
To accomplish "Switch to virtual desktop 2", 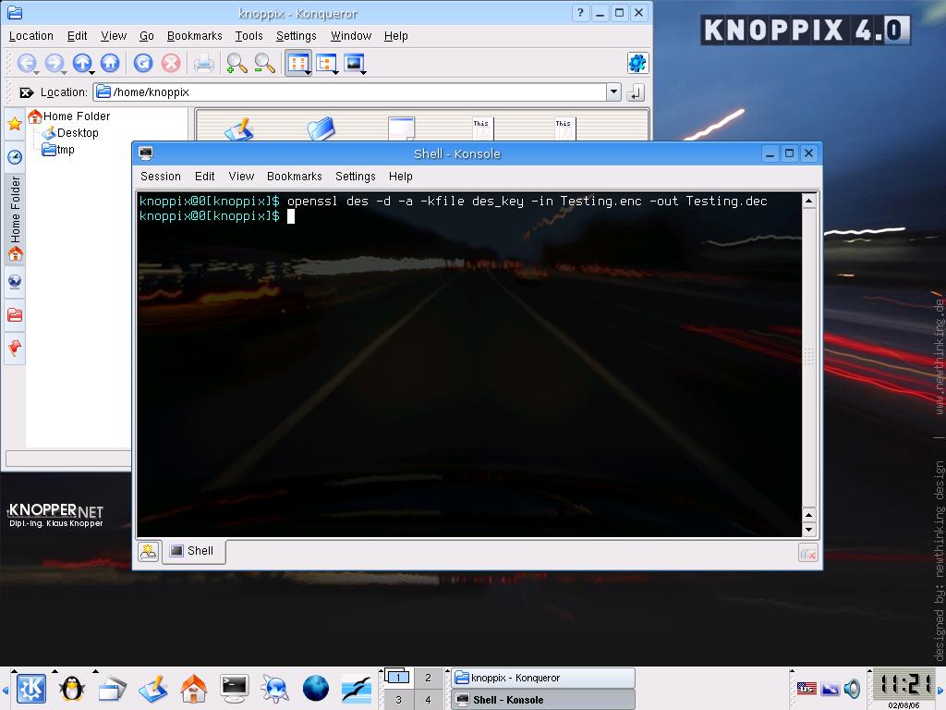I will click(x=428, y=678).
